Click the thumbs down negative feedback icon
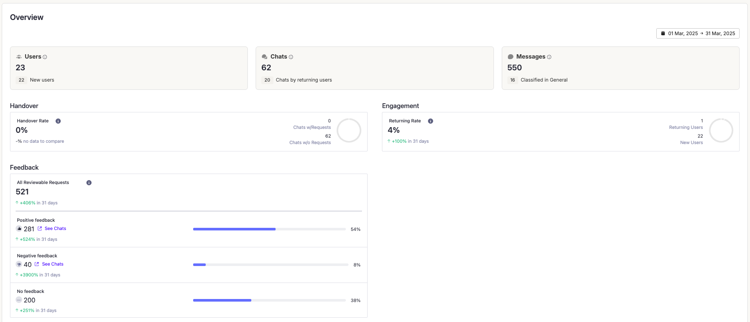 tap(19, 264)
